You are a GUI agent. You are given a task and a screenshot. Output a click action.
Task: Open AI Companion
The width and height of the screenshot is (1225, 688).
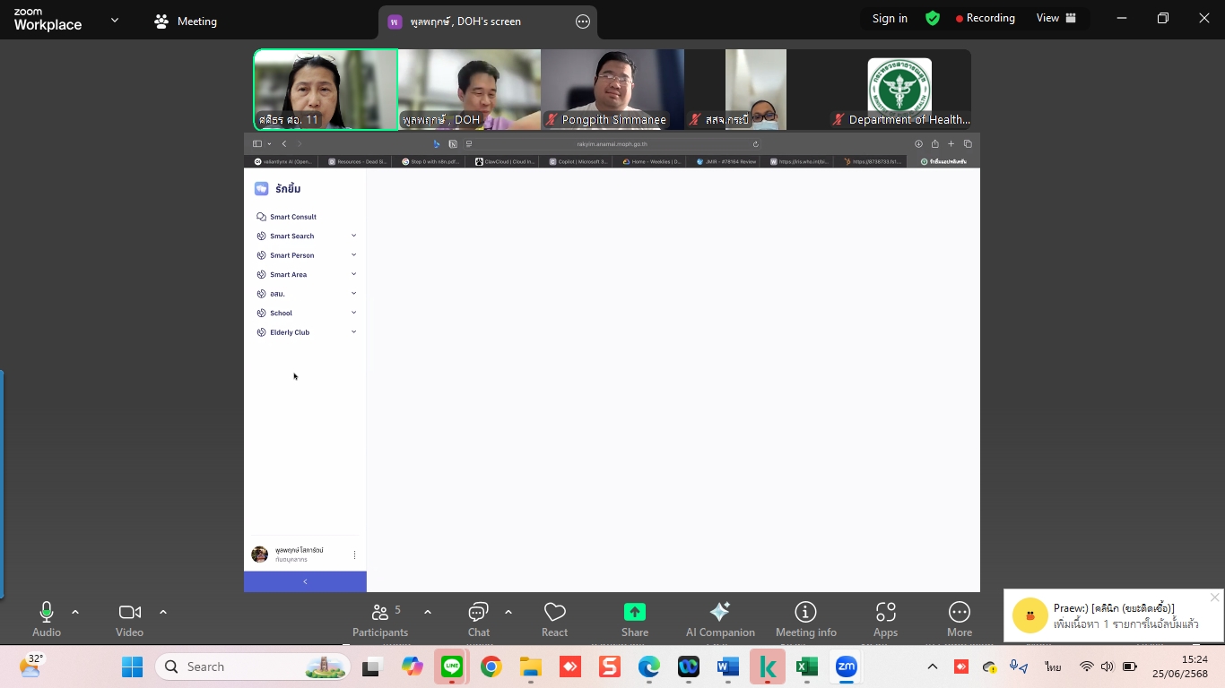[720, 619]
